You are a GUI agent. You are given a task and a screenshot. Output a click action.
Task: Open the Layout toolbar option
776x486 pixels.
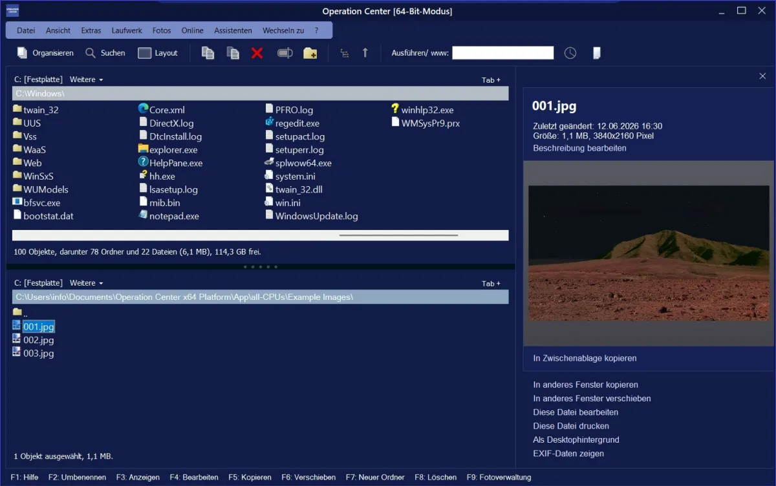(x=158, y=53)
